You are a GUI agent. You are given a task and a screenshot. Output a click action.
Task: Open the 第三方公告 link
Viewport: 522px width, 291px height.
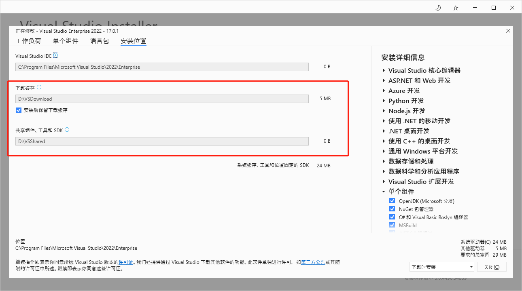click(x=313, y=262)
